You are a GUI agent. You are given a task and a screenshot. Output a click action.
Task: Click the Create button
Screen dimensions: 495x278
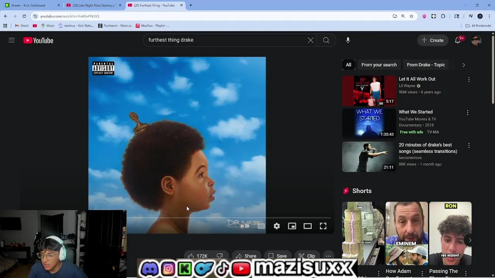point(433,40)
